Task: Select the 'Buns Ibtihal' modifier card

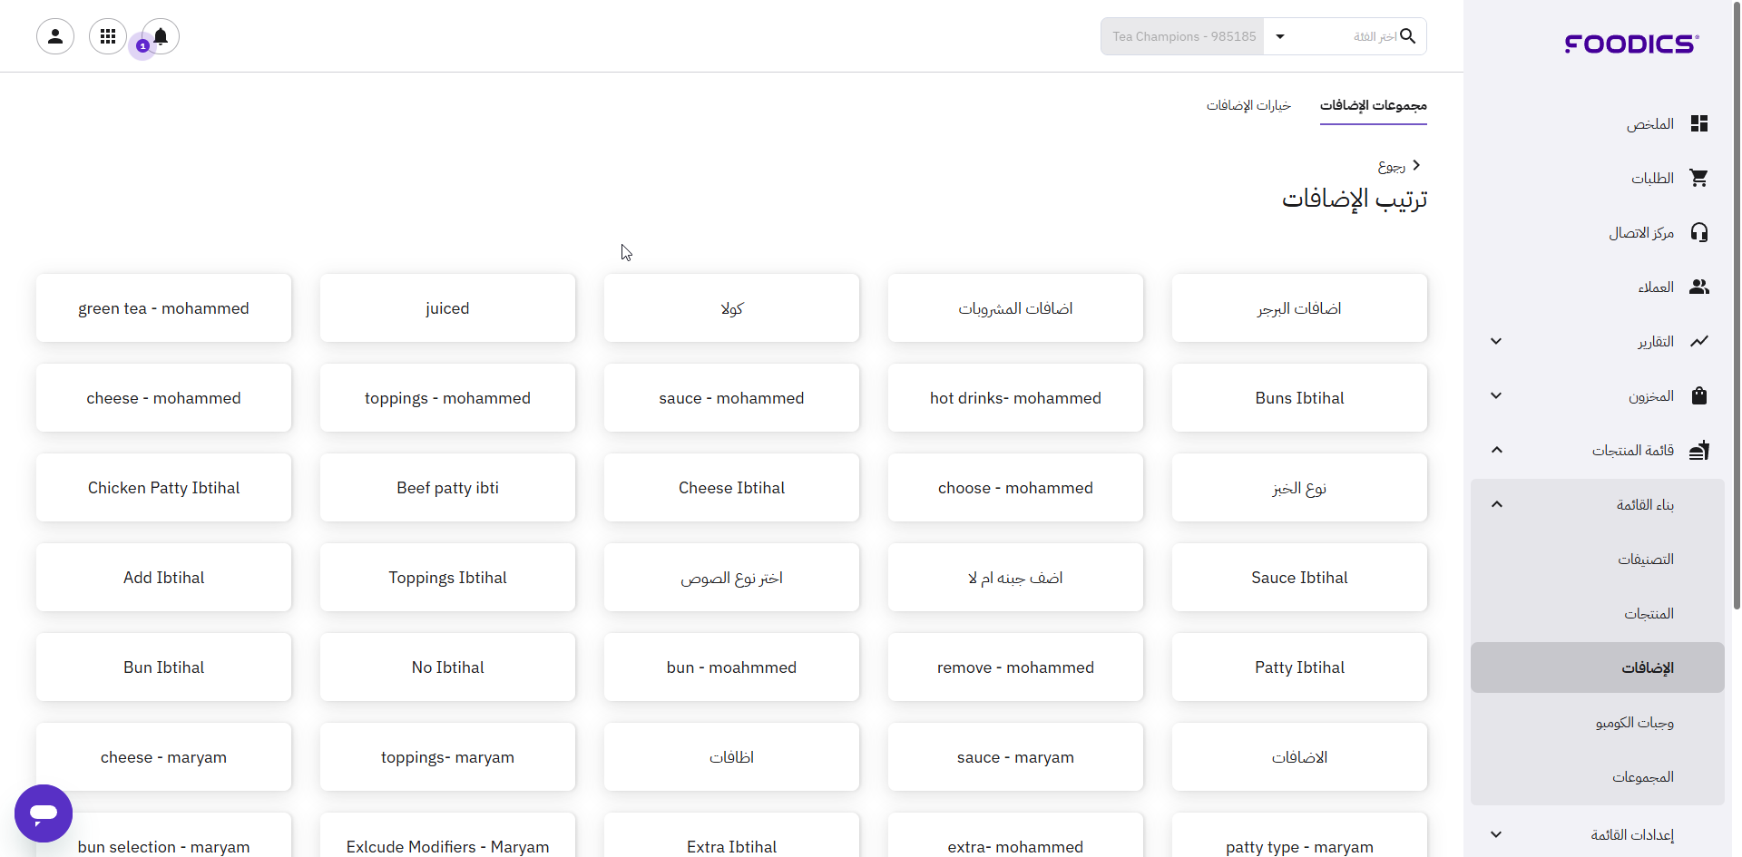Action: coord(1298,398)
